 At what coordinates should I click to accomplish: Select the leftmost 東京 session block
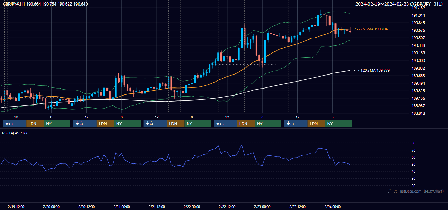tap(15, 124)
